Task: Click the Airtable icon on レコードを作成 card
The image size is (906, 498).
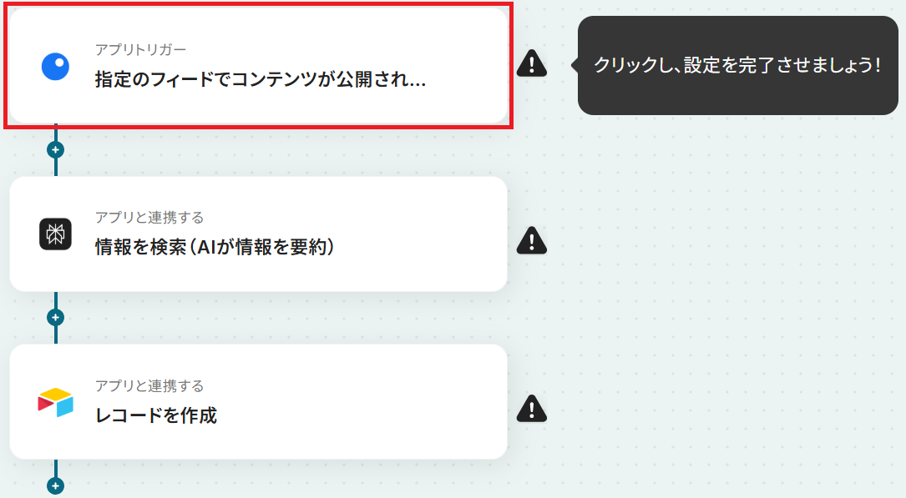Action: tap(55, 402)
